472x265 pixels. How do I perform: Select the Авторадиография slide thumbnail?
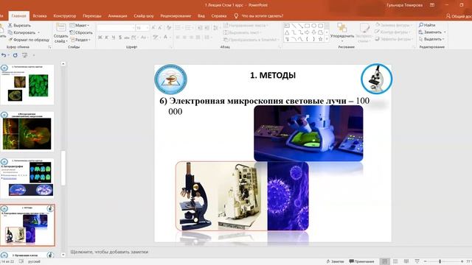(27, 178)
